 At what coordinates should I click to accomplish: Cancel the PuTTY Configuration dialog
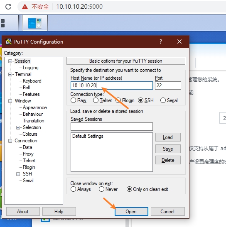pyautogui.click(x=168, y=212)
